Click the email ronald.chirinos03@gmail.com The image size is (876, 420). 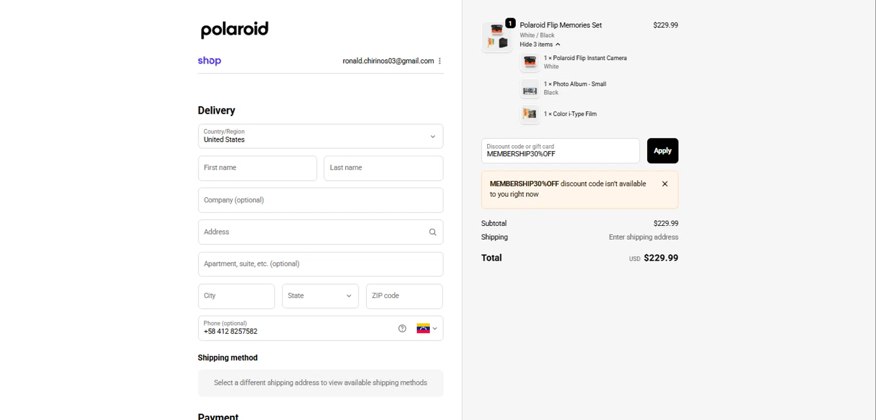click(x=388, y=61)
